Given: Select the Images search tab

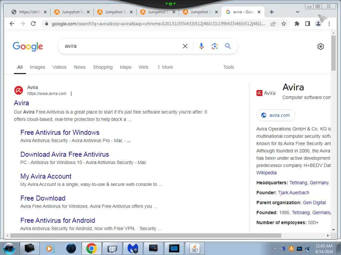Looking at the screenshot, I should click(x=37, y=67).
